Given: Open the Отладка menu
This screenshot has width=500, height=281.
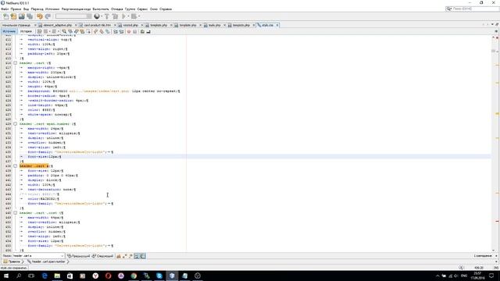Looking at the screenshot, I should [116, 9].
